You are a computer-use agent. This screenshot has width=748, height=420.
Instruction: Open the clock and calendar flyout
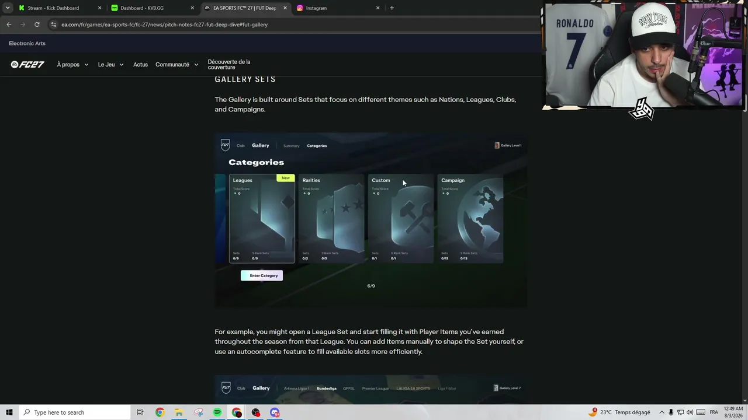tap(733, 412)
